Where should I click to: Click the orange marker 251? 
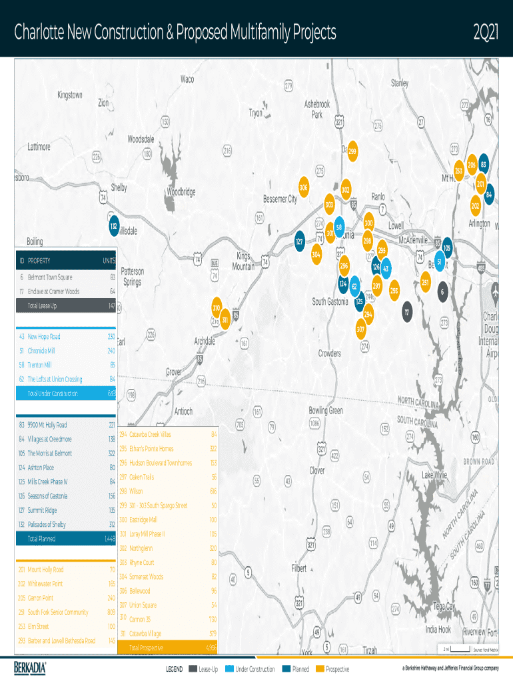tap(426, 282)
